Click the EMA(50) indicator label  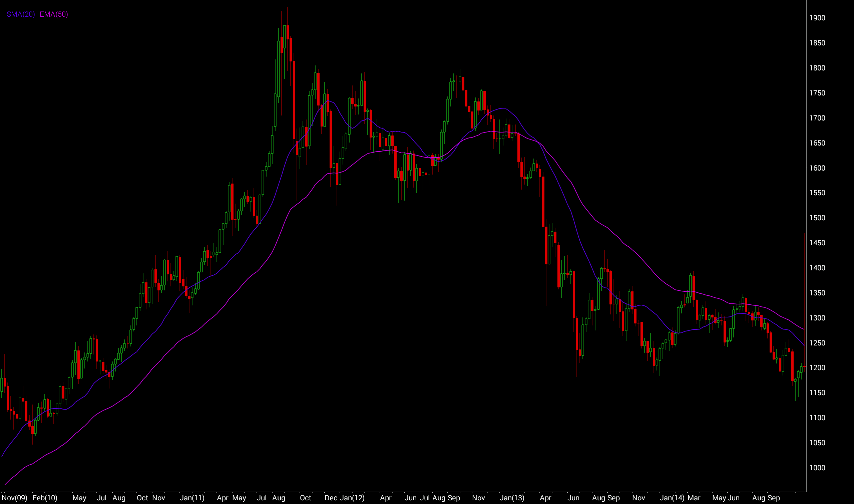tap(54, 14)
